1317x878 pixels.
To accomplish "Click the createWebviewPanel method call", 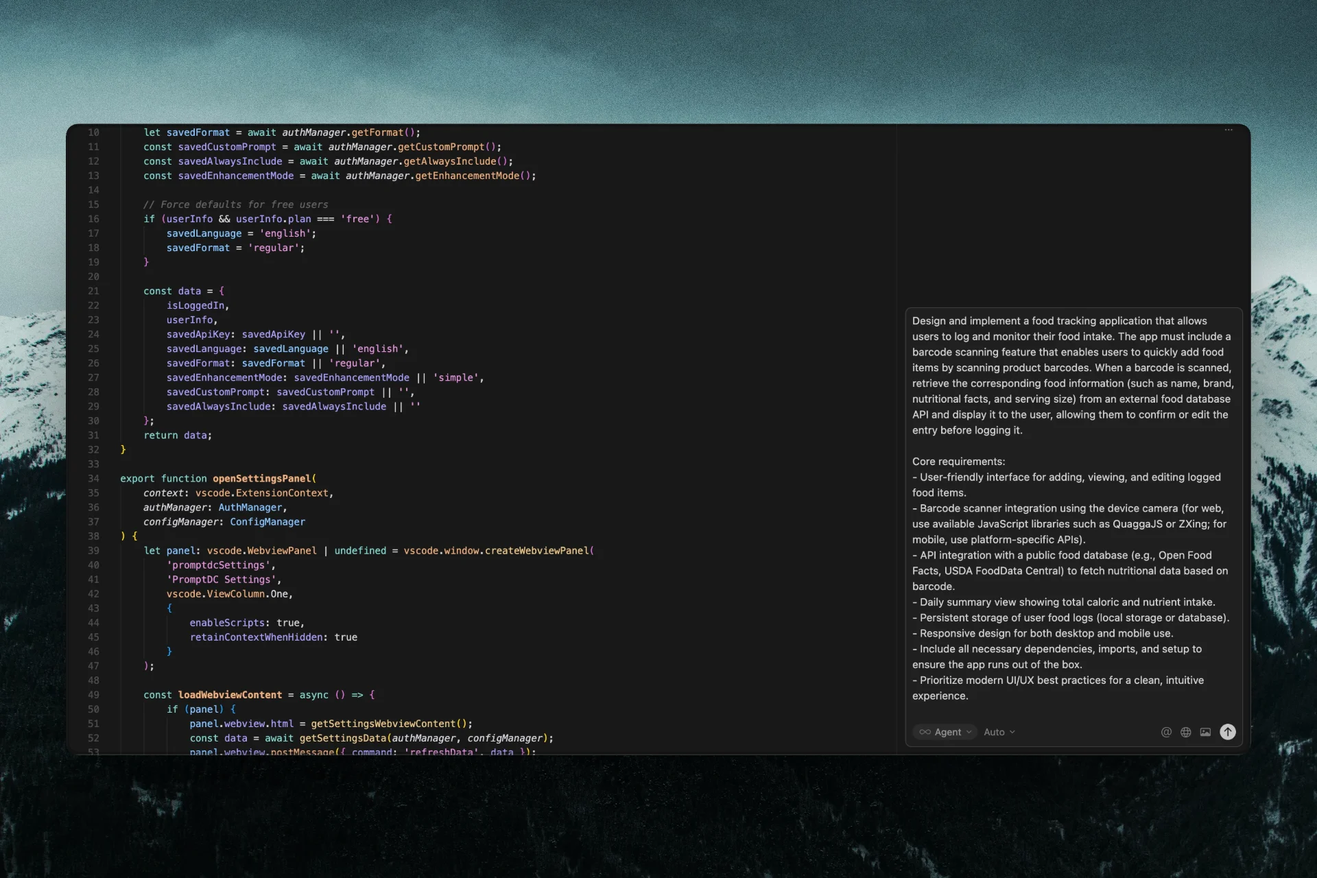I will coord(538,551).
